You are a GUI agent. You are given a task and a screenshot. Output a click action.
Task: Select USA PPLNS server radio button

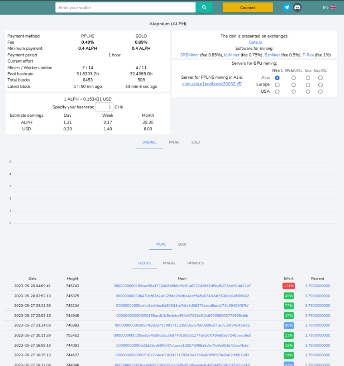coord(277,91)
